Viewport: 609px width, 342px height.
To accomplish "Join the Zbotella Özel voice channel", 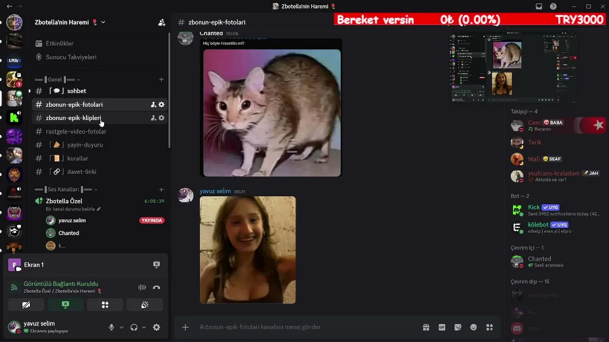I will pyautogui.click(x=64, y=201).
